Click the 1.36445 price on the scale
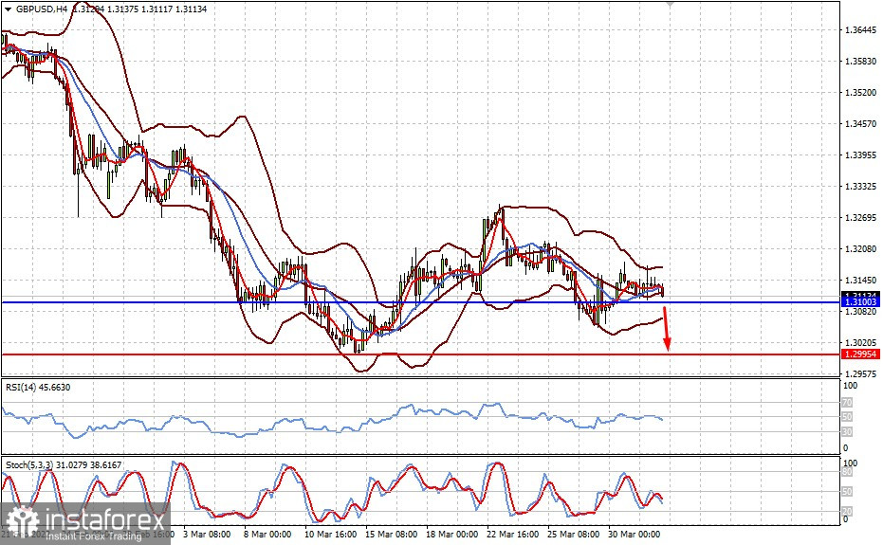The width and height of the screenshot is (883, 545). (861, 30)
